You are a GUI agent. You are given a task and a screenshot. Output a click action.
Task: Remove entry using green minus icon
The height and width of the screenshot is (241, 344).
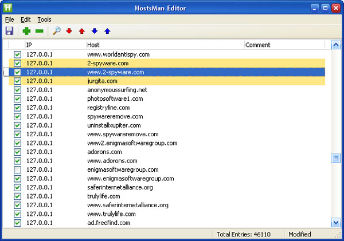pyautogui.click(x=39, y=31)
